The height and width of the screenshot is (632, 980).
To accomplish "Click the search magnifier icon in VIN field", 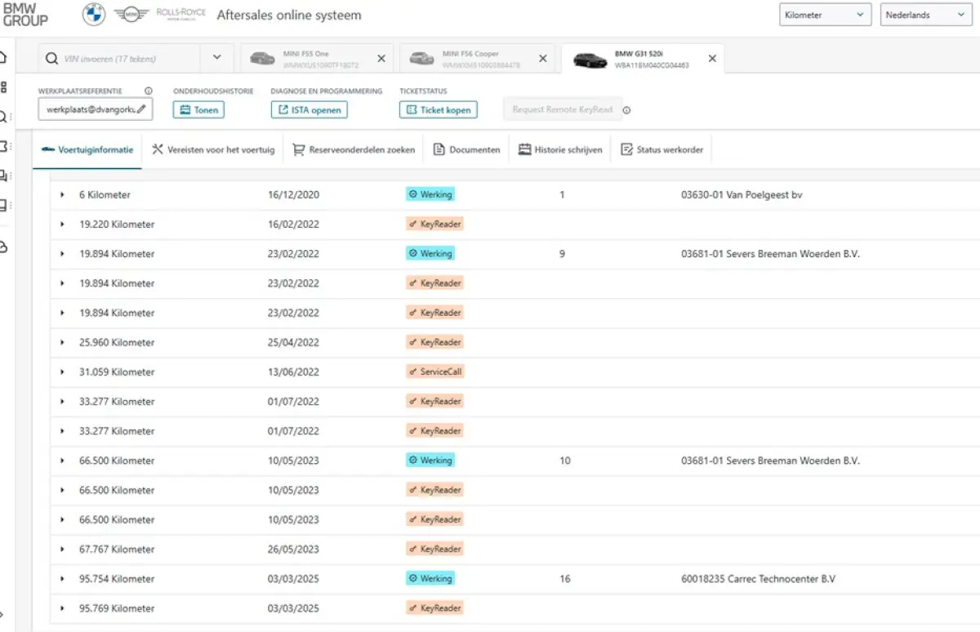I will point(51,59).
